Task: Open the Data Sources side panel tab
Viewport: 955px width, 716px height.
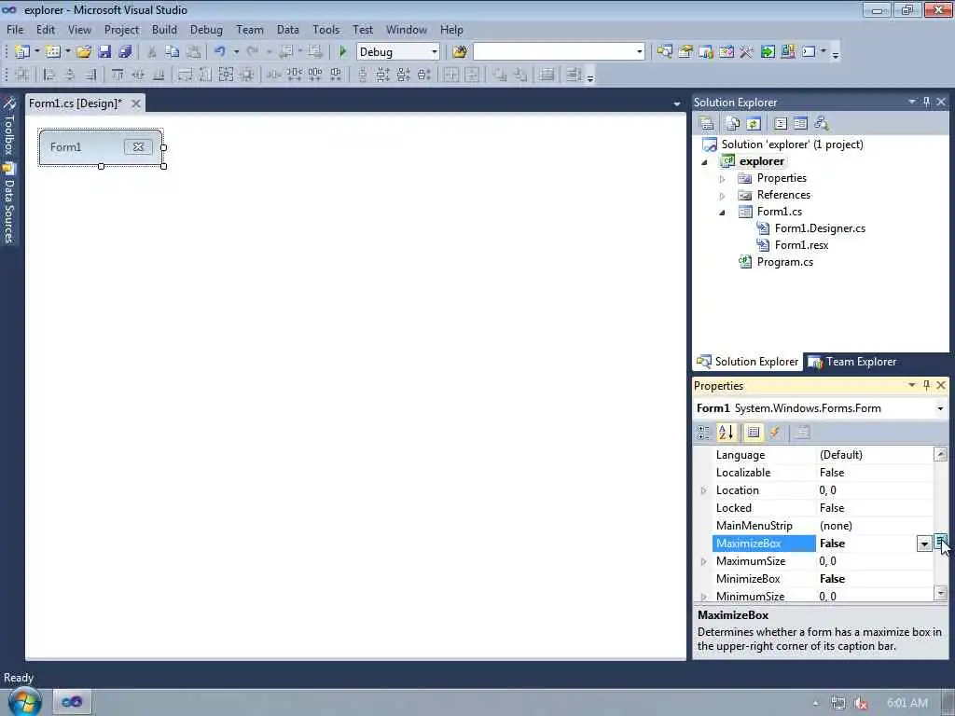Action: pyautogui.click(x=8, y=204)
